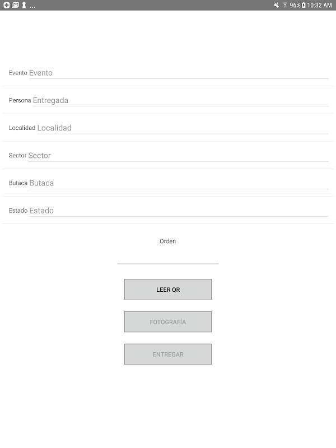Tap the 10:32 AM clock
Viewport: 336px width, 448px height.
tap(320, 5)
